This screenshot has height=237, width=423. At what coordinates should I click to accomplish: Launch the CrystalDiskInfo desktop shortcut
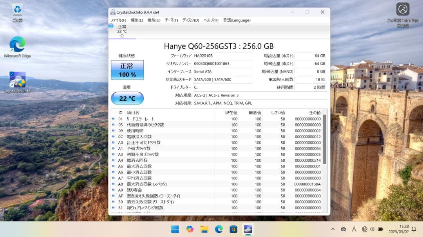pos(16,78)
